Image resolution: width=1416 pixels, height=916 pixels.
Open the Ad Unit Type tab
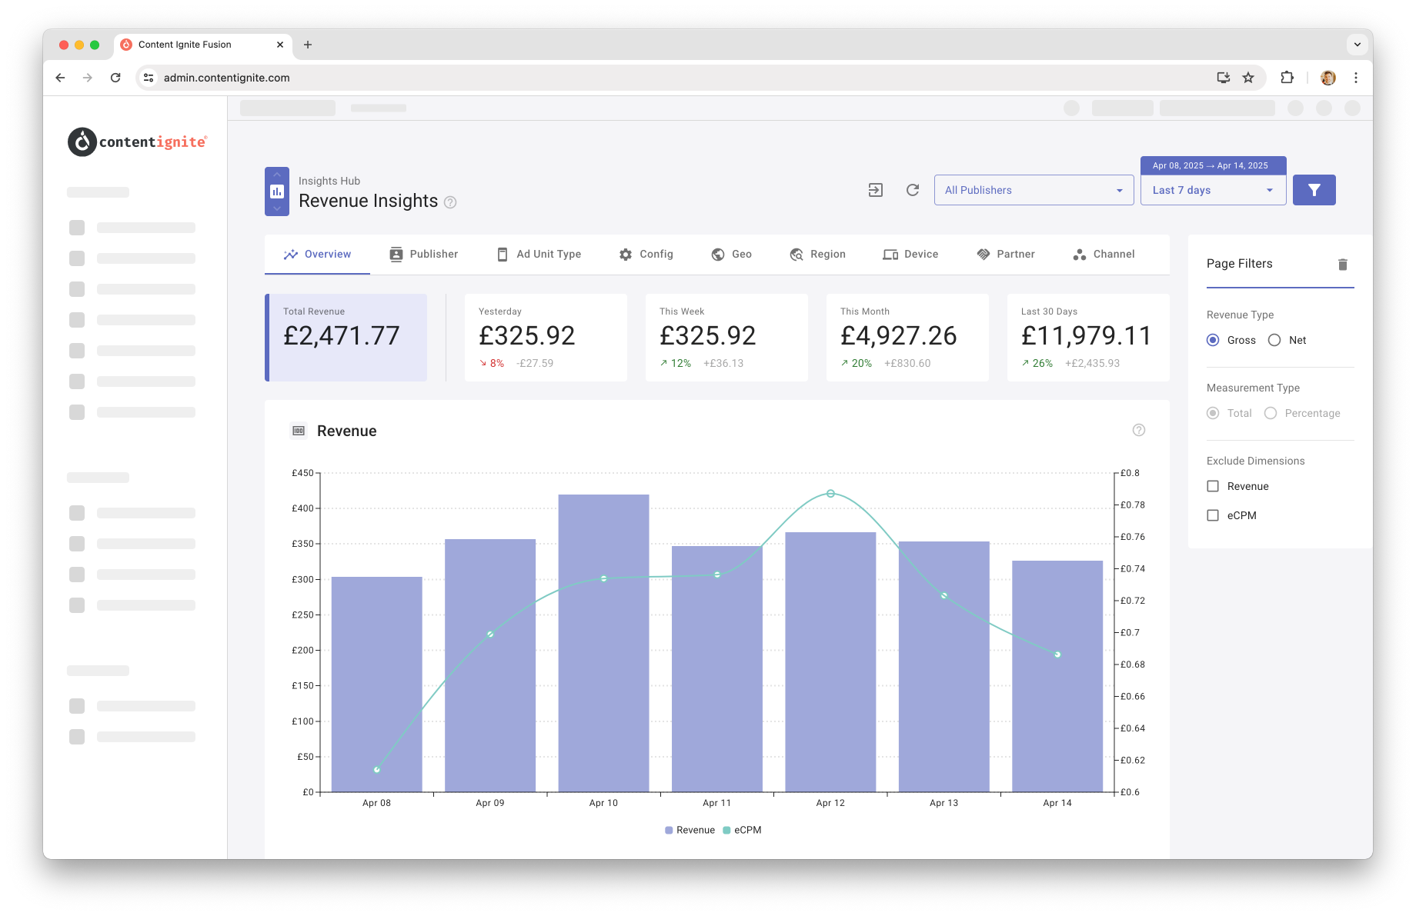click(539, 255)
